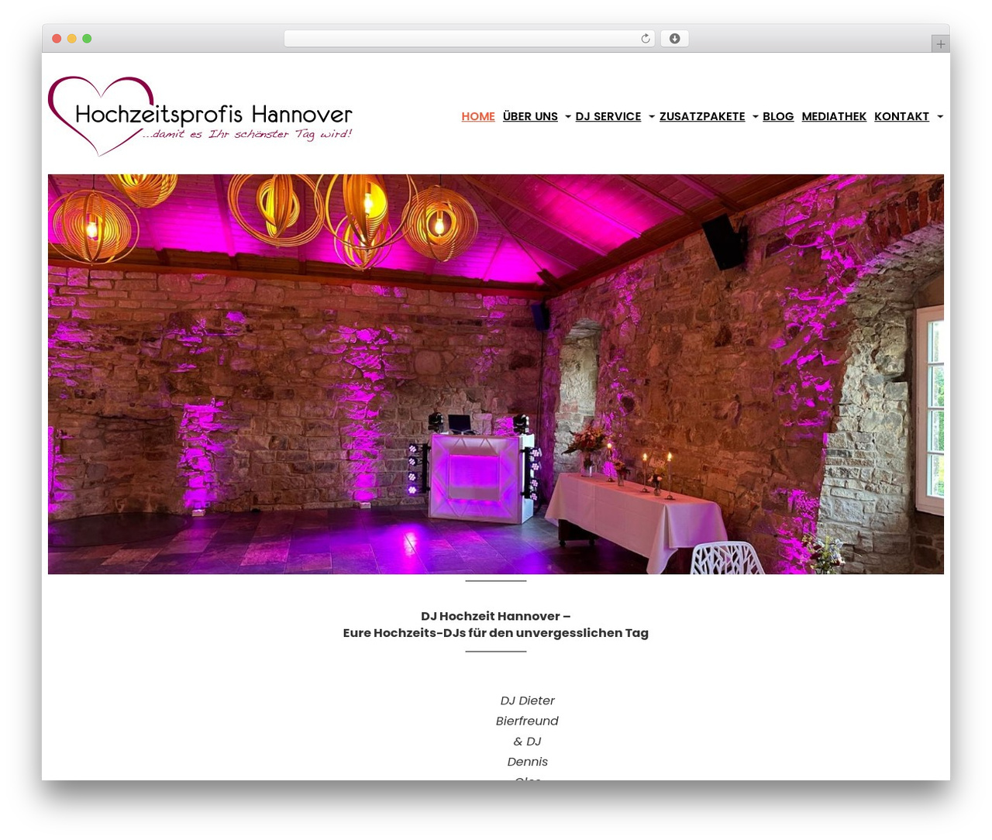Go to the HOME menu item
Screen dimensions: 992x840
(478, 116)
